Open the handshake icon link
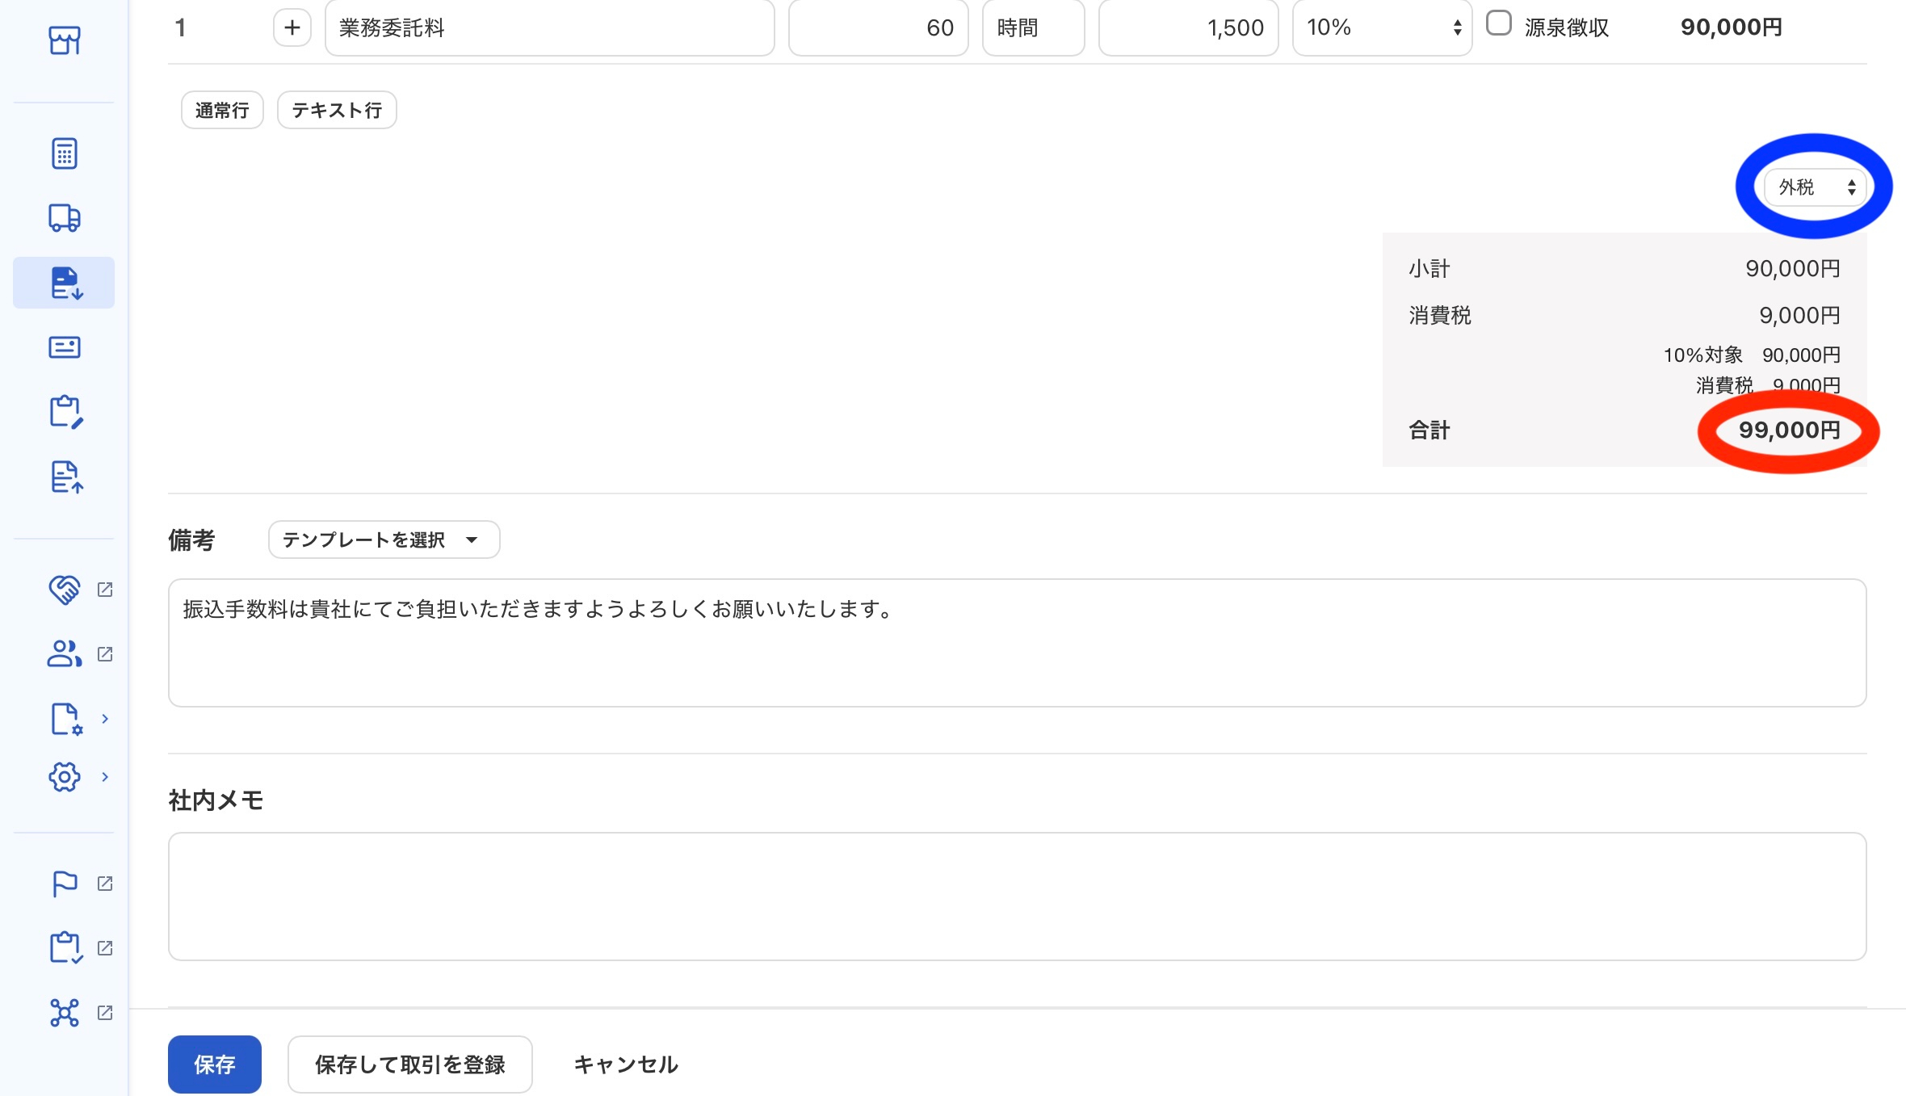This screenshot has width=1906, height=1096. pyautogui.click(x=64, y=590)
